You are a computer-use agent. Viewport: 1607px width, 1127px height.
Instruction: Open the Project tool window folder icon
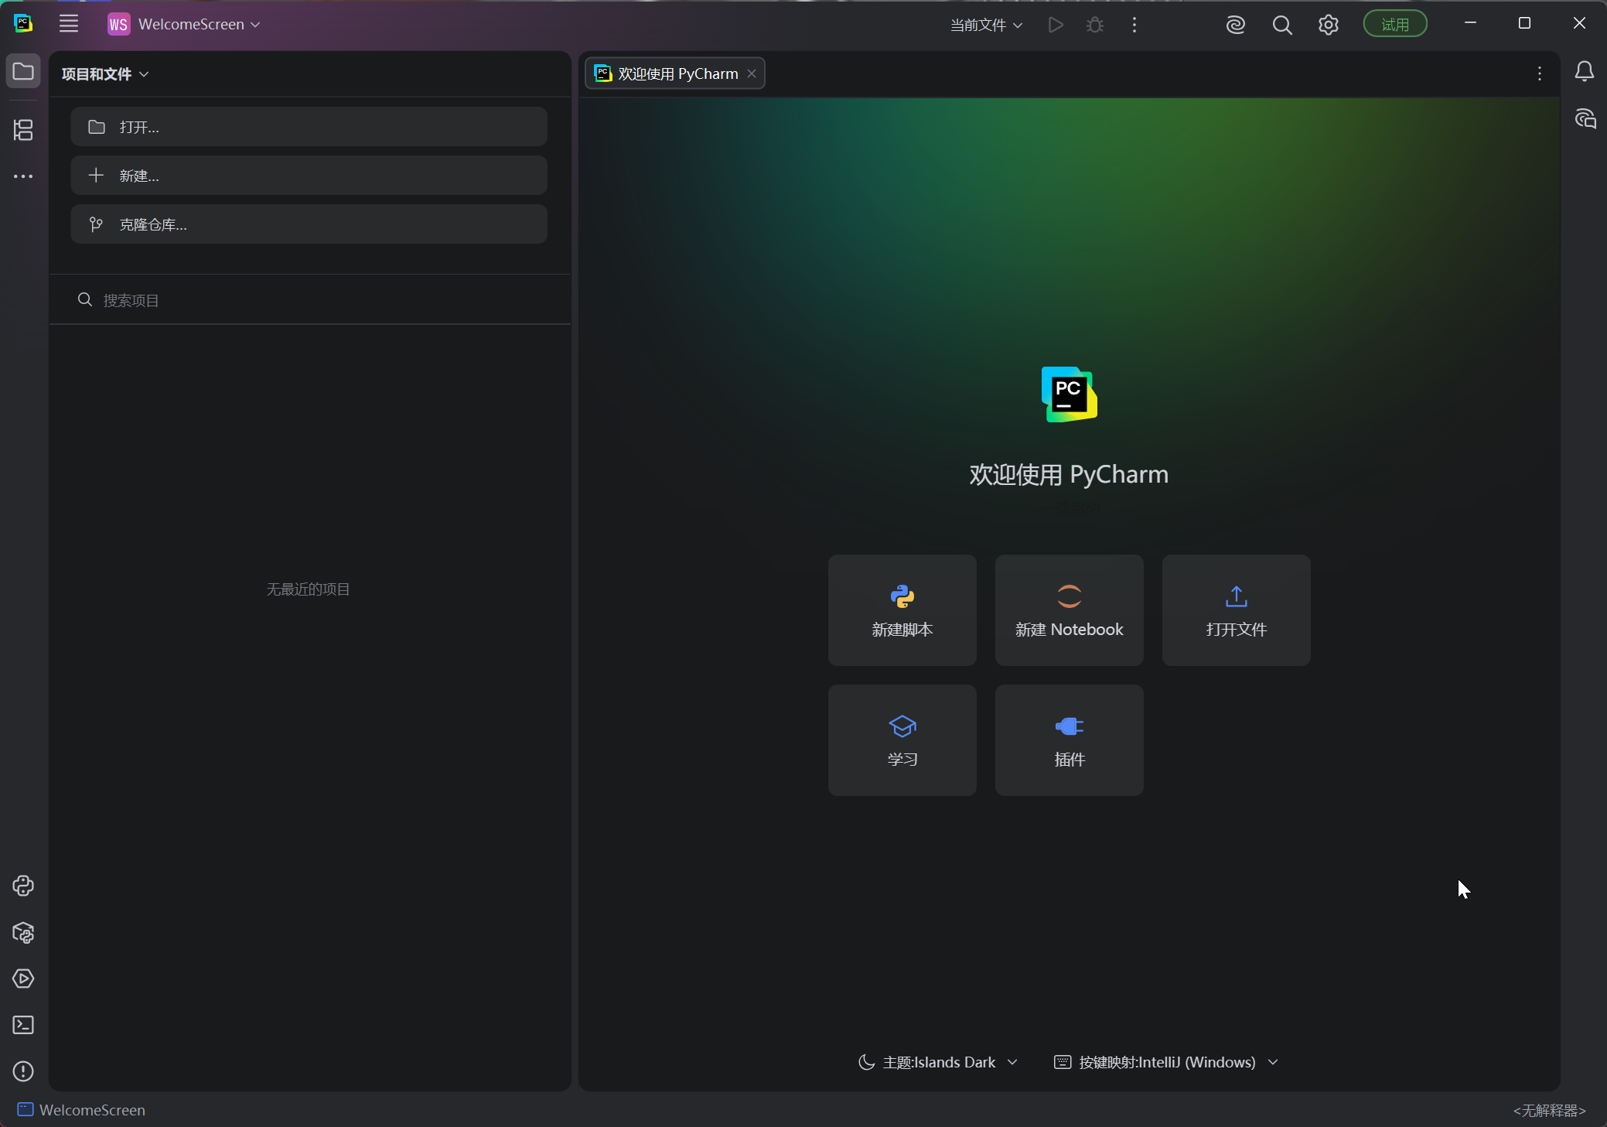click(23, 72)
